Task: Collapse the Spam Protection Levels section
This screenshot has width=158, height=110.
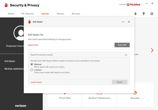Action: [126, 55]
